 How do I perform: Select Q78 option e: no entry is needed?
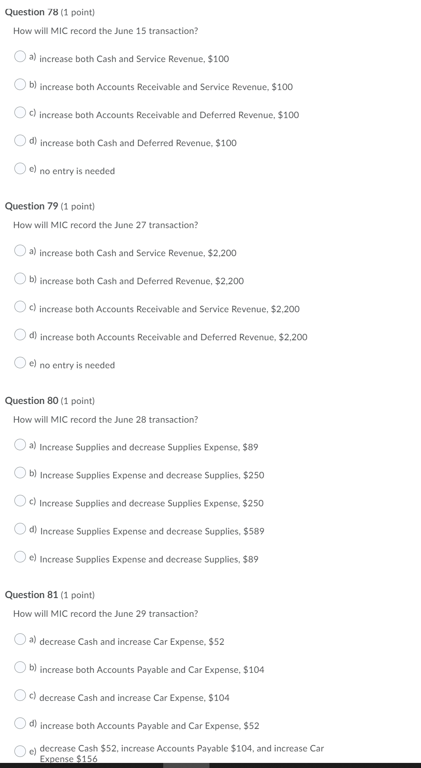(20, 169)
